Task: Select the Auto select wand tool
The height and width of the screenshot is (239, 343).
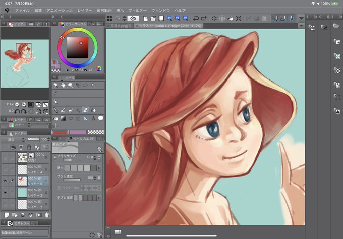Action: (x=93, y=85)
